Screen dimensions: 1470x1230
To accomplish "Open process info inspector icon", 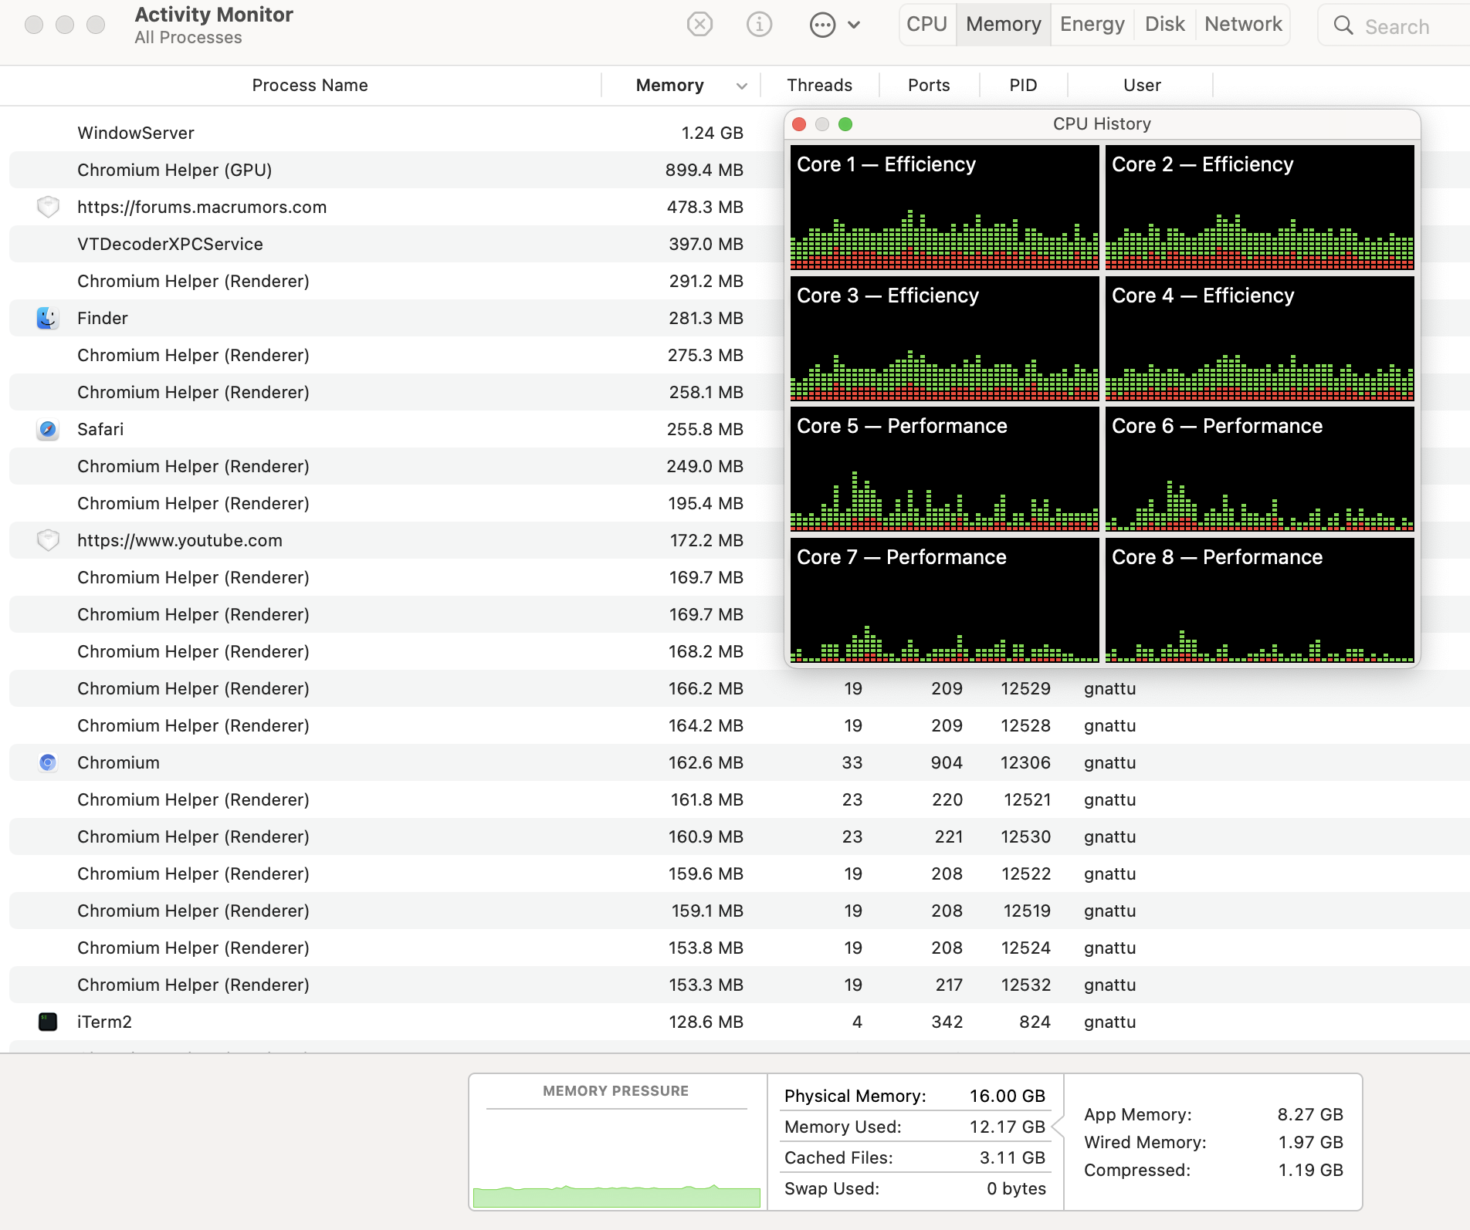I will click(759, 25).
